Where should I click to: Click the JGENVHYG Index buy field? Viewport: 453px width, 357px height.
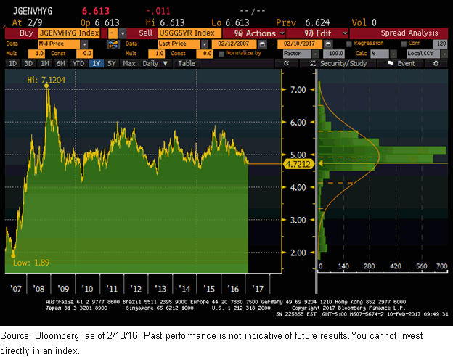tap(69, 33)
